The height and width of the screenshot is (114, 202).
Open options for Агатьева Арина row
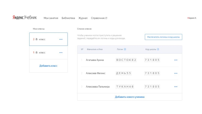click(x=176, y=60)
